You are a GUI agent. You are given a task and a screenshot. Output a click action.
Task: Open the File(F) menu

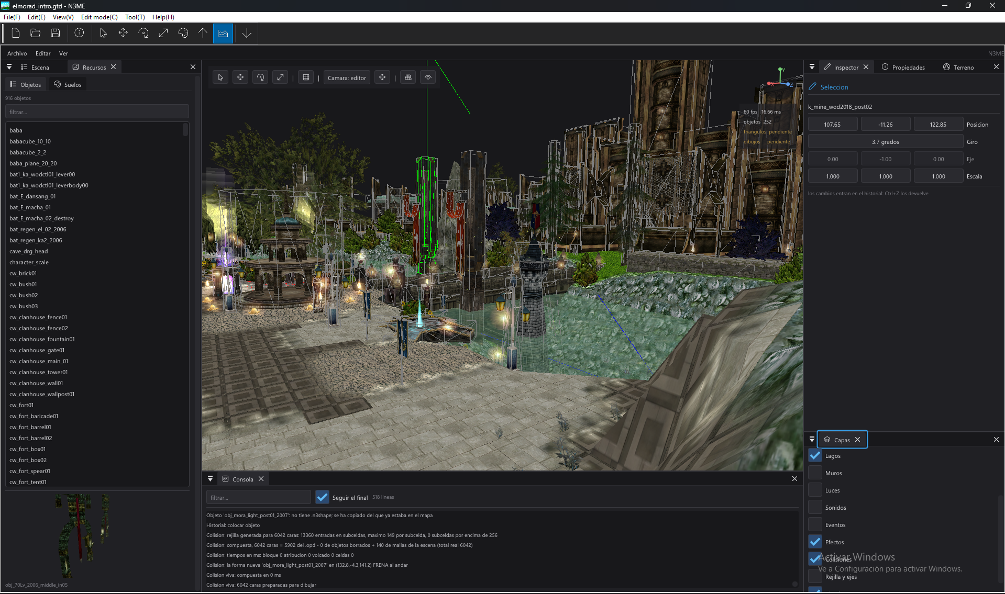coord(12,17)
